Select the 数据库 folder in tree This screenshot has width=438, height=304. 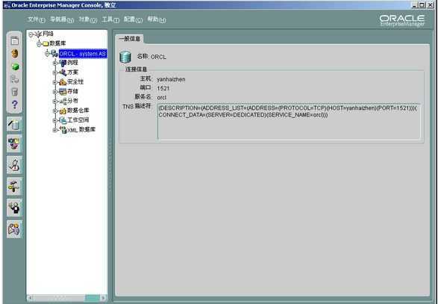point(57,43)
